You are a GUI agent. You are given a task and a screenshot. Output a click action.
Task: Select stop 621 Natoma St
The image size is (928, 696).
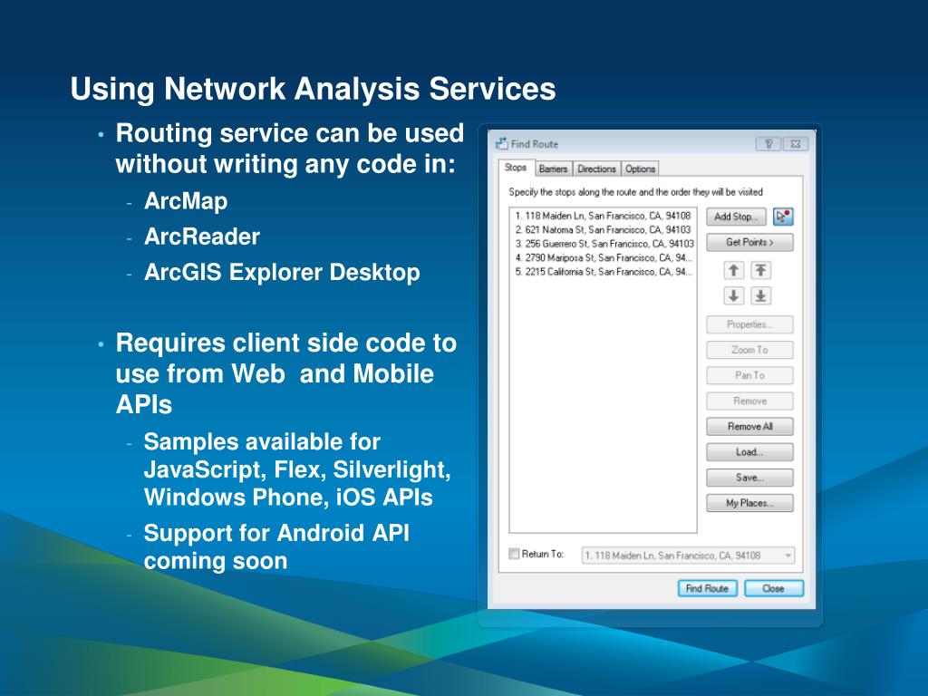coord(603,229)
